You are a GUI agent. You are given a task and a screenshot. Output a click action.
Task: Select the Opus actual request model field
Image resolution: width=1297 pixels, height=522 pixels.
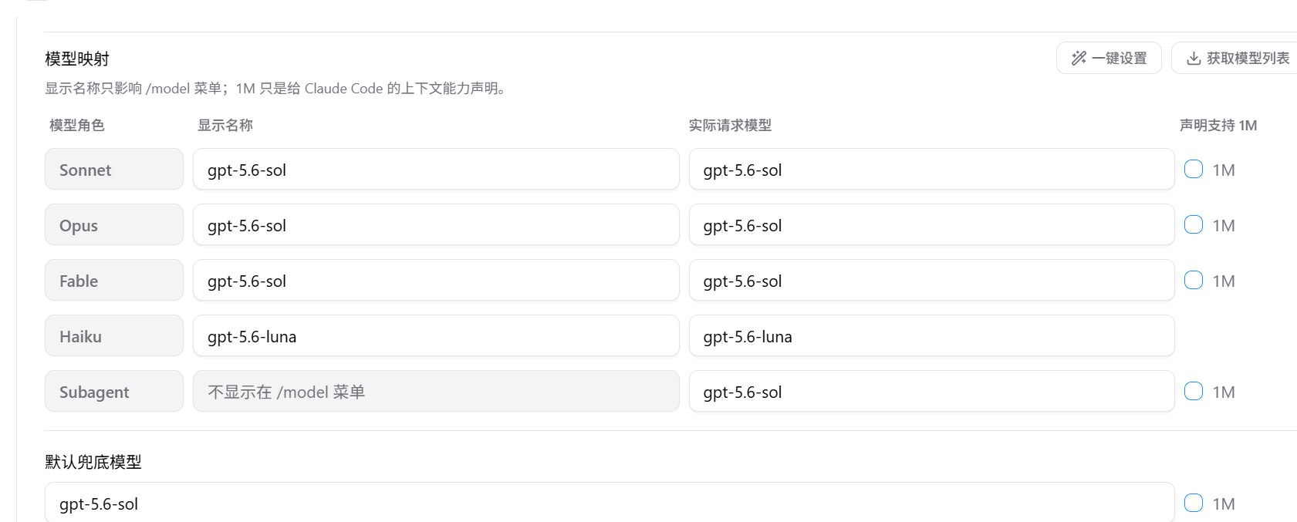click(931, 224)
